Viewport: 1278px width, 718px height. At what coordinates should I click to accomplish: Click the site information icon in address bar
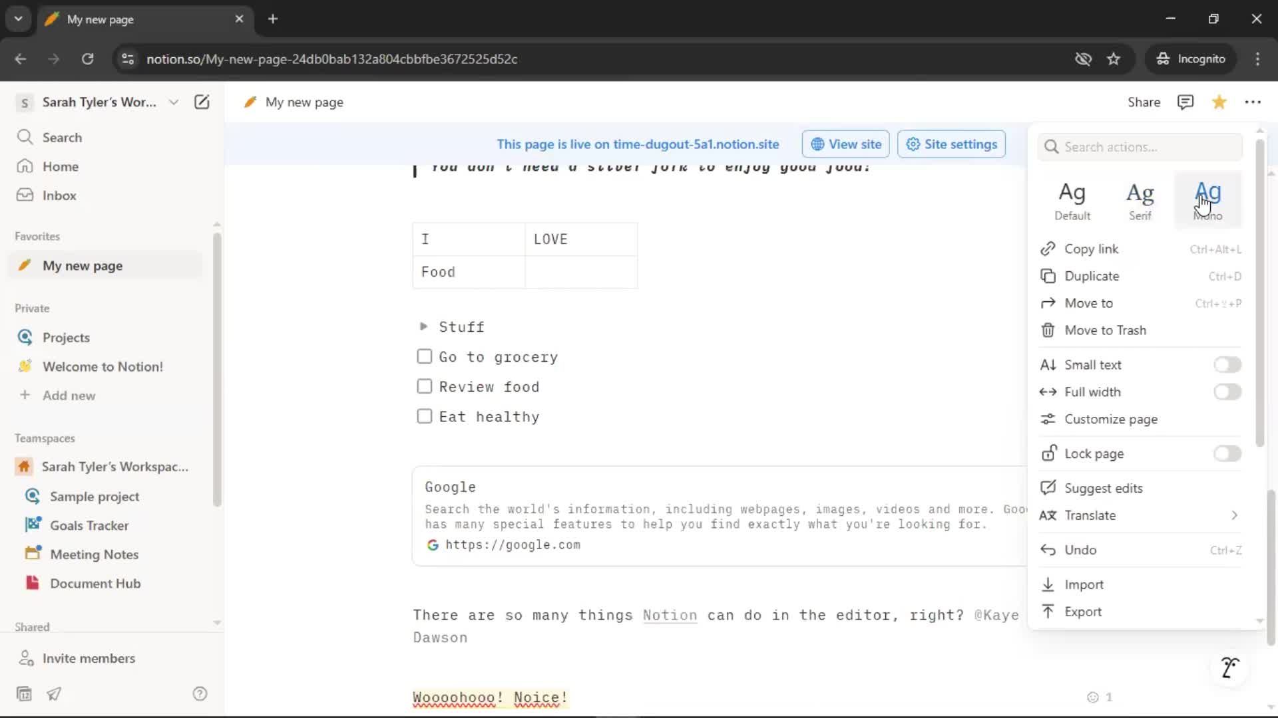coord(128,59)
